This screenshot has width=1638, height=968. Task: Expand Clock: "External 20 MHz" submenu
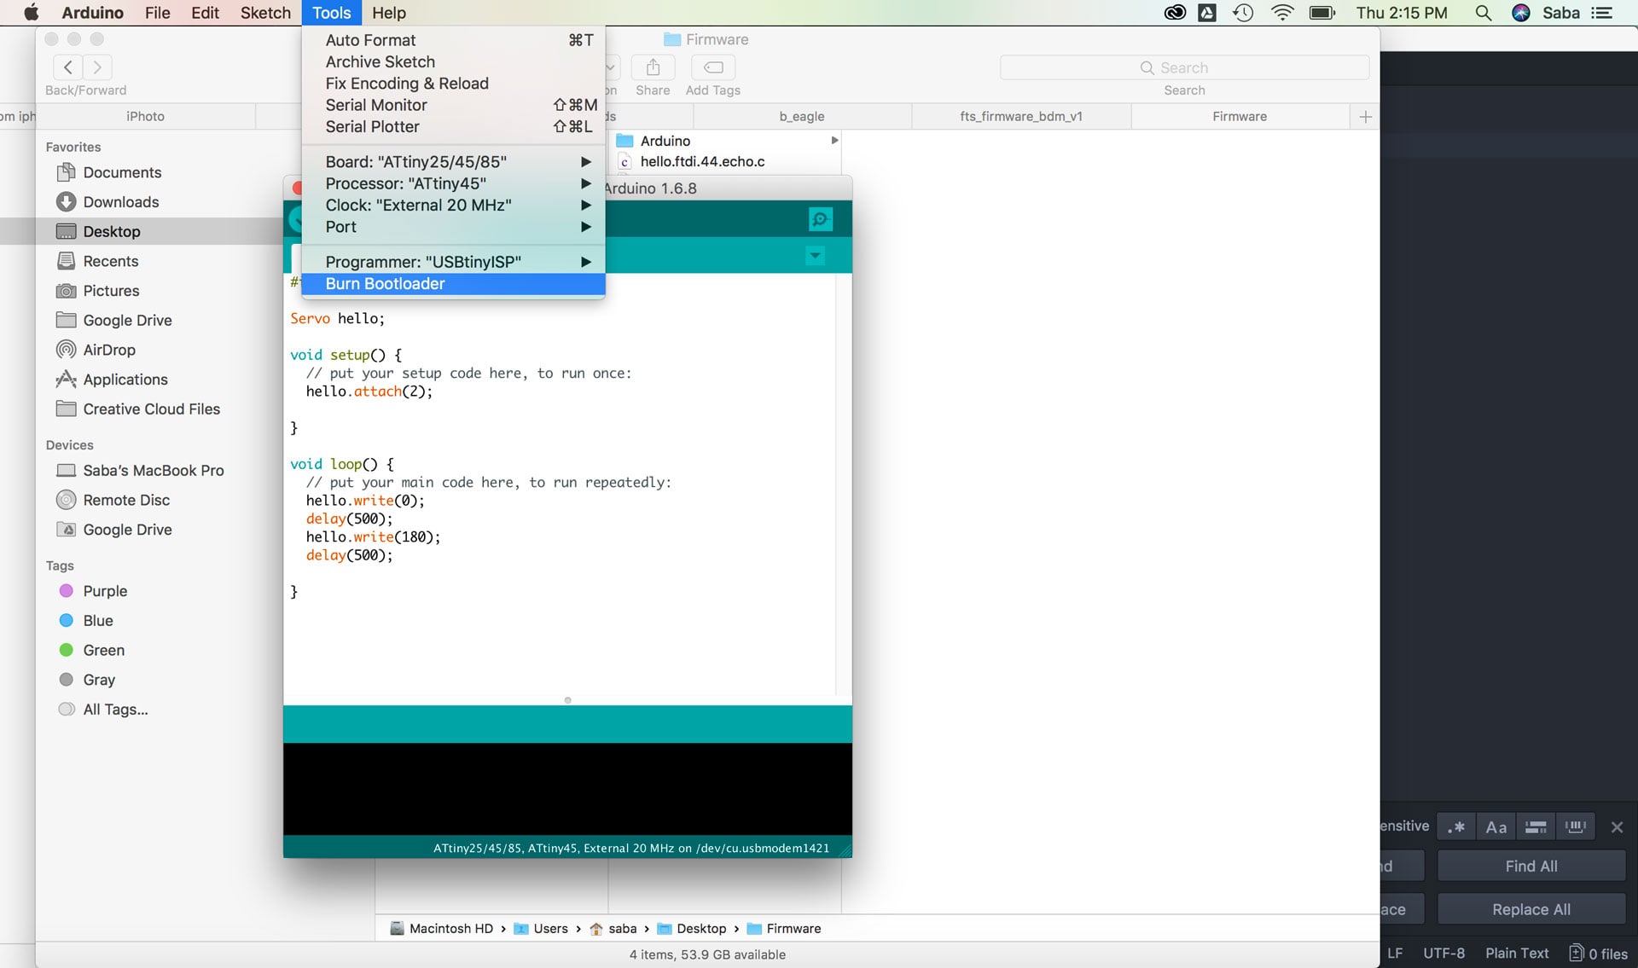(x=453, y=205)
